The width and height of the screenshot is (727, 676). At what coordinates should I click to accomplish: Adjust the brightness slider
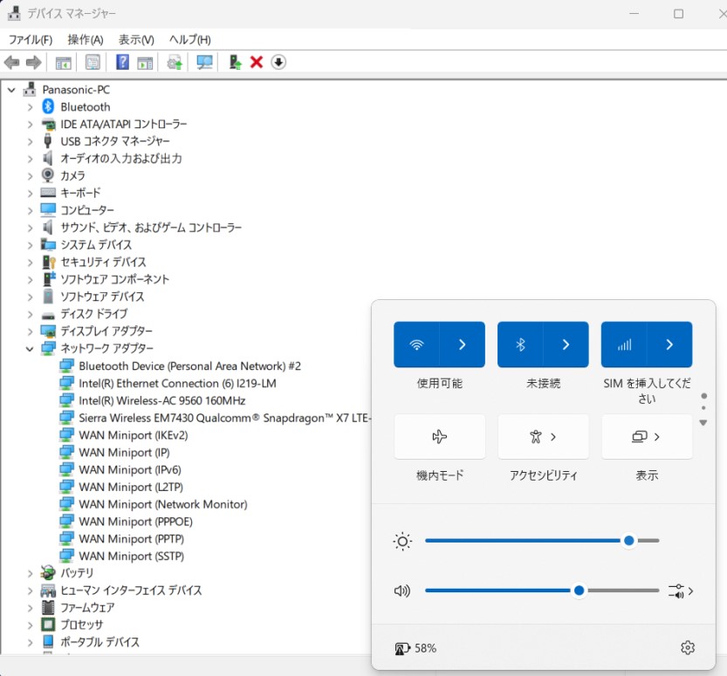[x=542, y=541]
